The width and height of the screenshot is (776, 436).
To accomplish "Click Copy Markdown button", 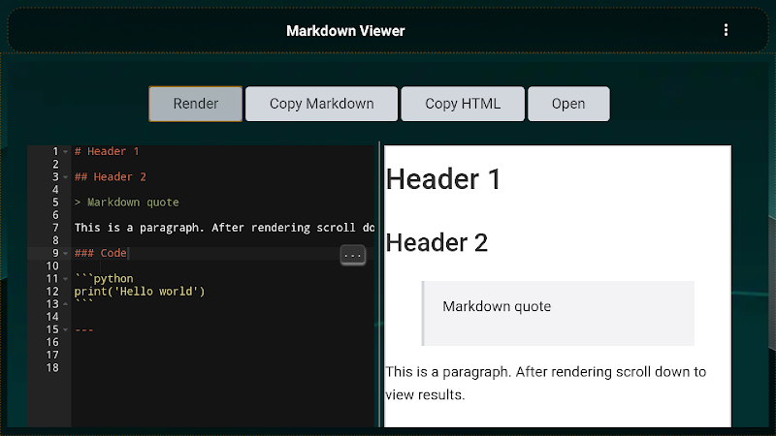I will coord(322,104).
